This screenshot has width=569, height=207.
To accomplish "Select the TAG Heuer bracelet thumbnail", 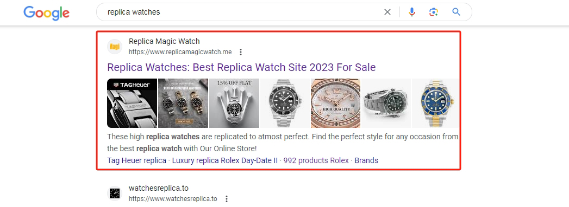I will point(132,103).
